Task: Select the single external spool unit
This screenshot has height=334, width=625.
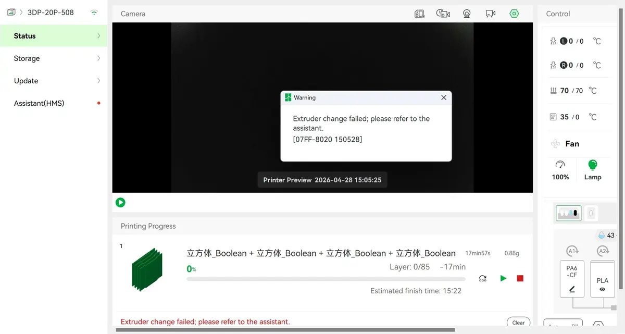Action: (x=591, y=213)
